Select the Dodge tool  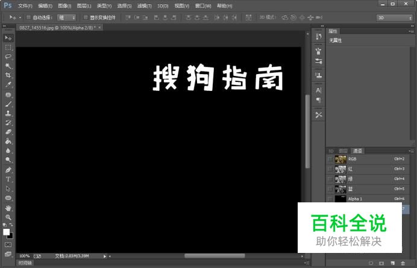point(8,160)
